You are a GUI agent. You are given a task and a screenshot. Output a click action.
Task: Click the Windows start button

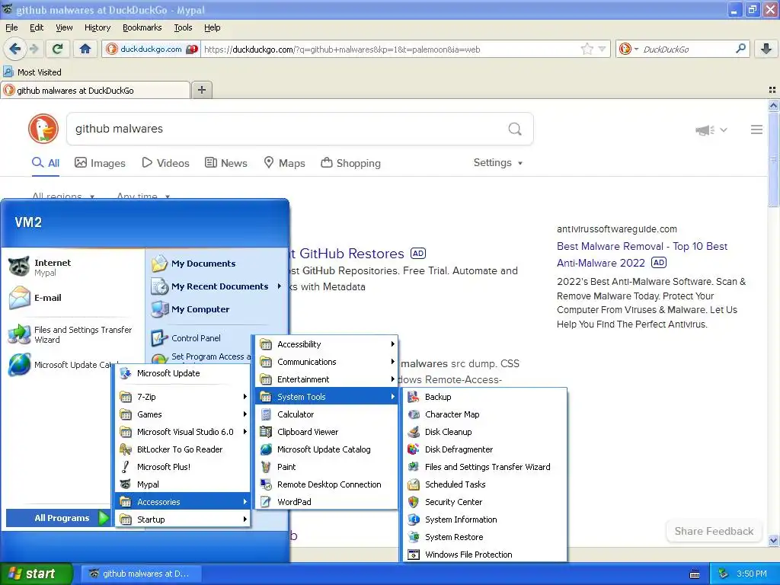36,574
